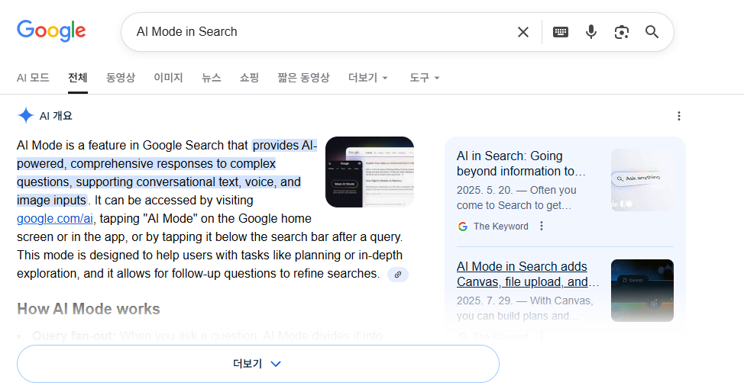Open the on-screen keyboard input tool
The image size is (744, 389).
pos(561,32)
